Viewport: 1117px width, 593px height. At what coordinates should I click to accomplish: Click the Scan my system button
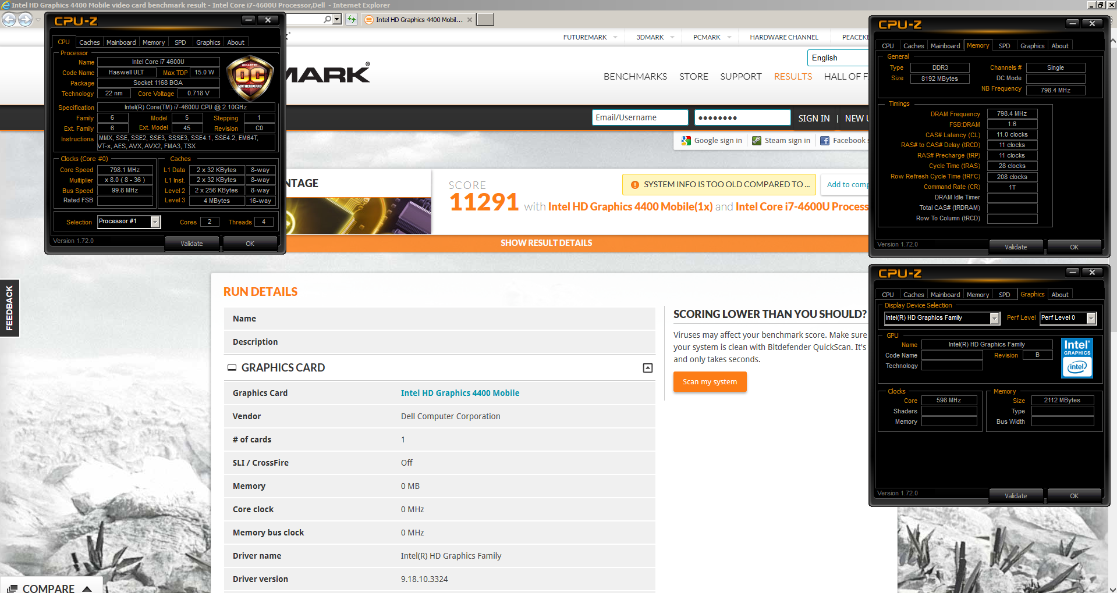click(x=710, y=382)
